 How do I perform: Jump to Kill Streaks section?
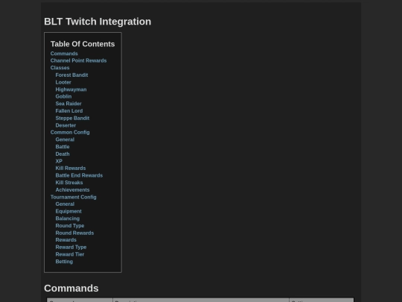[x=69, y=183]
